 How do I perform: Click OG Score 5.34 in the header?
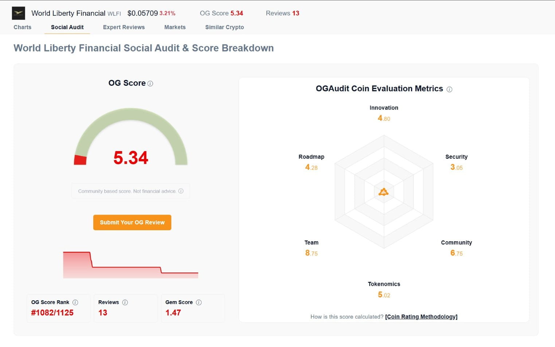click(x=222, y=14)
